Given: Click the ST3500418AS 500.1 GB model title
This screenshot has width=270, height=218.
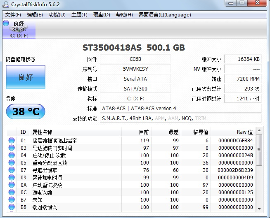Looking at the screenshot, I should 134,48.
